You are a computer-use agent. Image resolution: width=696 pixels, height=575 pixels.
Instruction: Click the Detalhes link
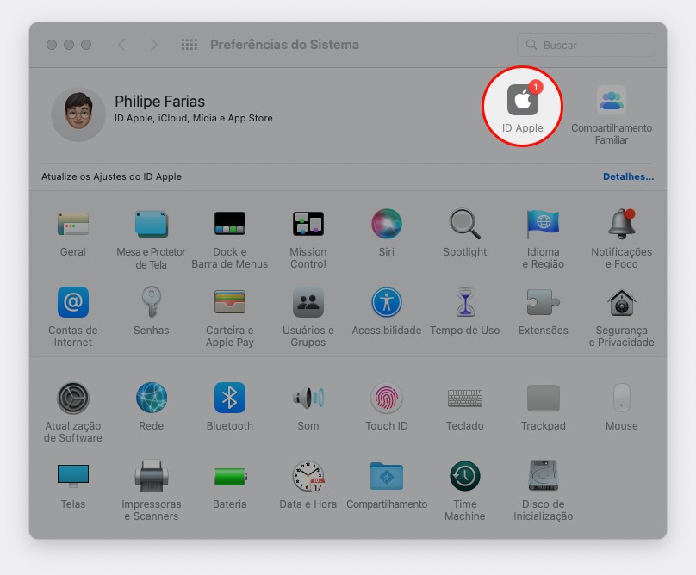pyautogui.click(x=628, y=177)
